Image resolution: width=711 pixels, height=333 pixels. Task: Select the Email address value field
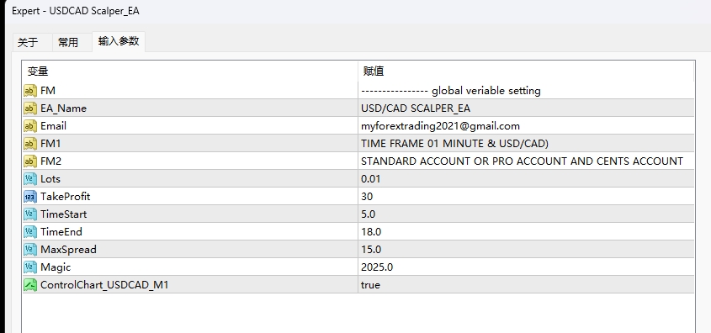pyautogui.click(x=526, y=126)
